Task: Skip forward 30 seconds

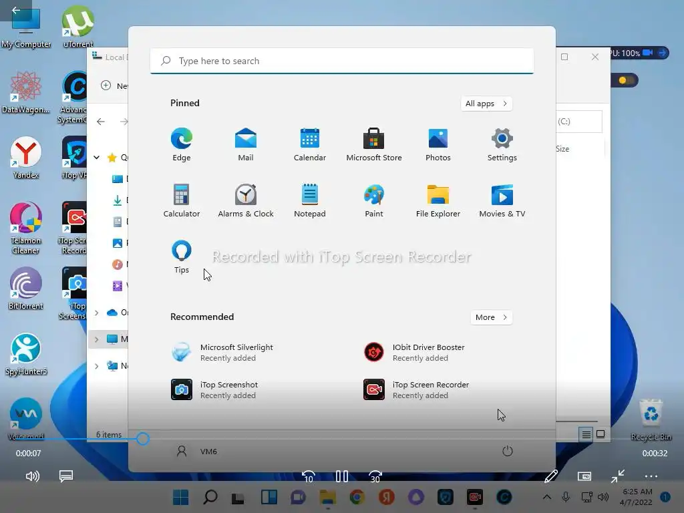Action: click(375, 476)
